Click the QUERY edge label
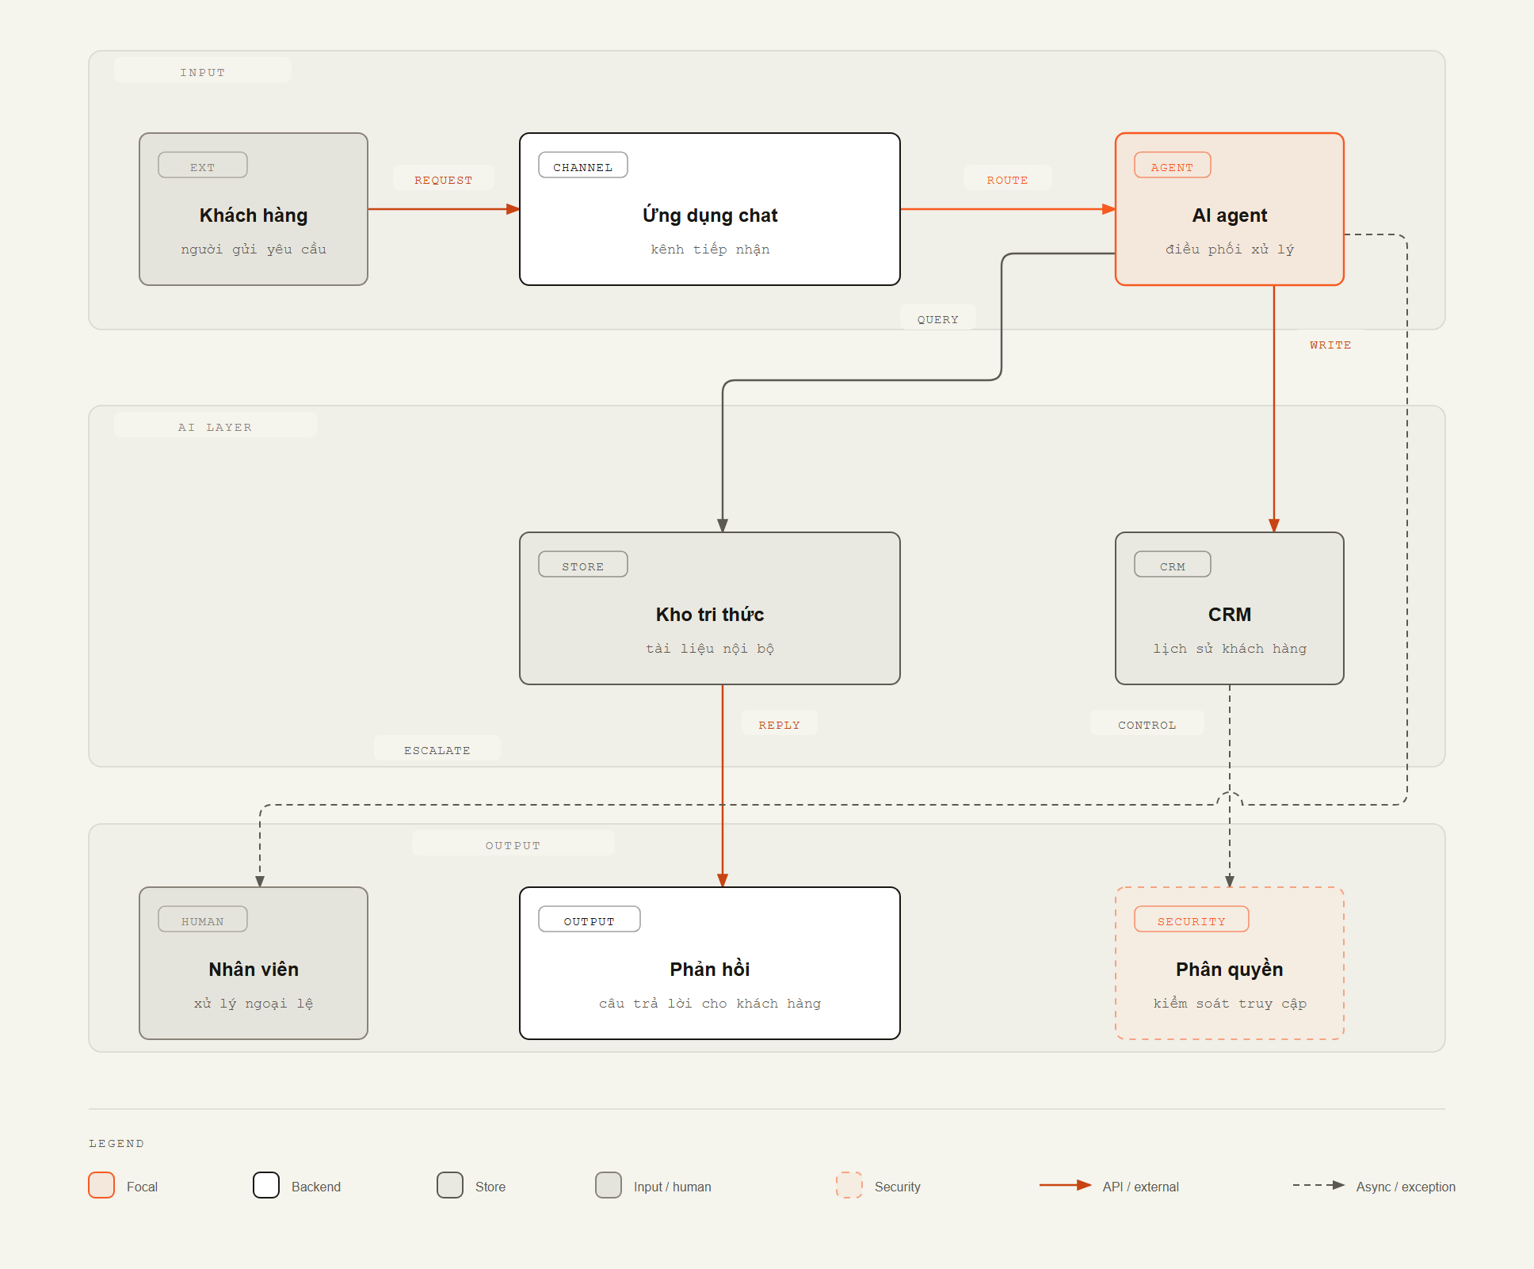1534x1269 pixels. coord(938,318)
